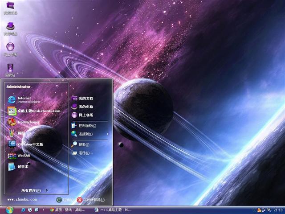Click 关闭计算机 (Turn Off Computer) button
The image size is (285, 214).
(91, 200)
